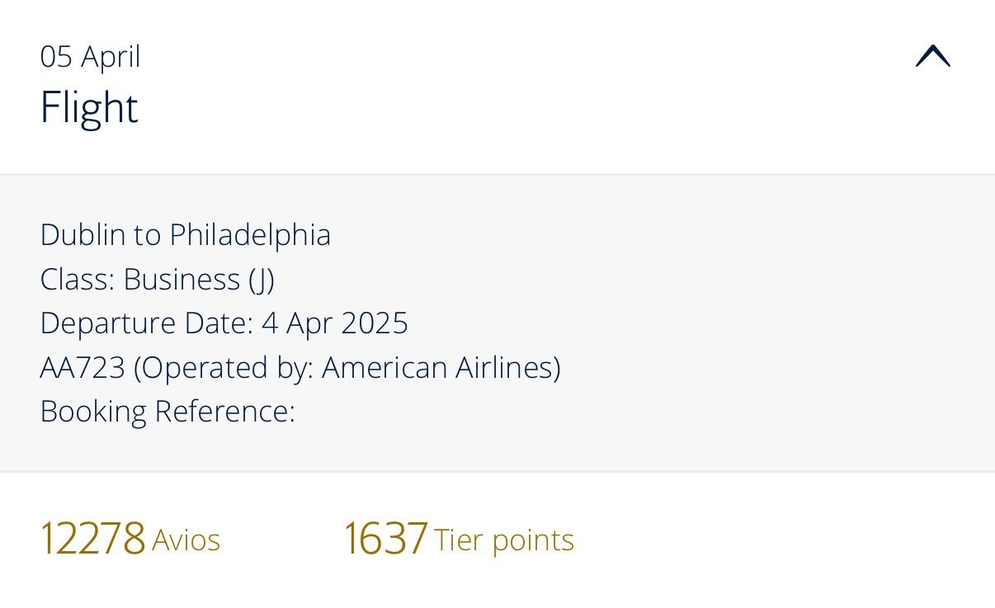Click the Departure Date label
The image size is (995, 608).
(x=146, y=323)
